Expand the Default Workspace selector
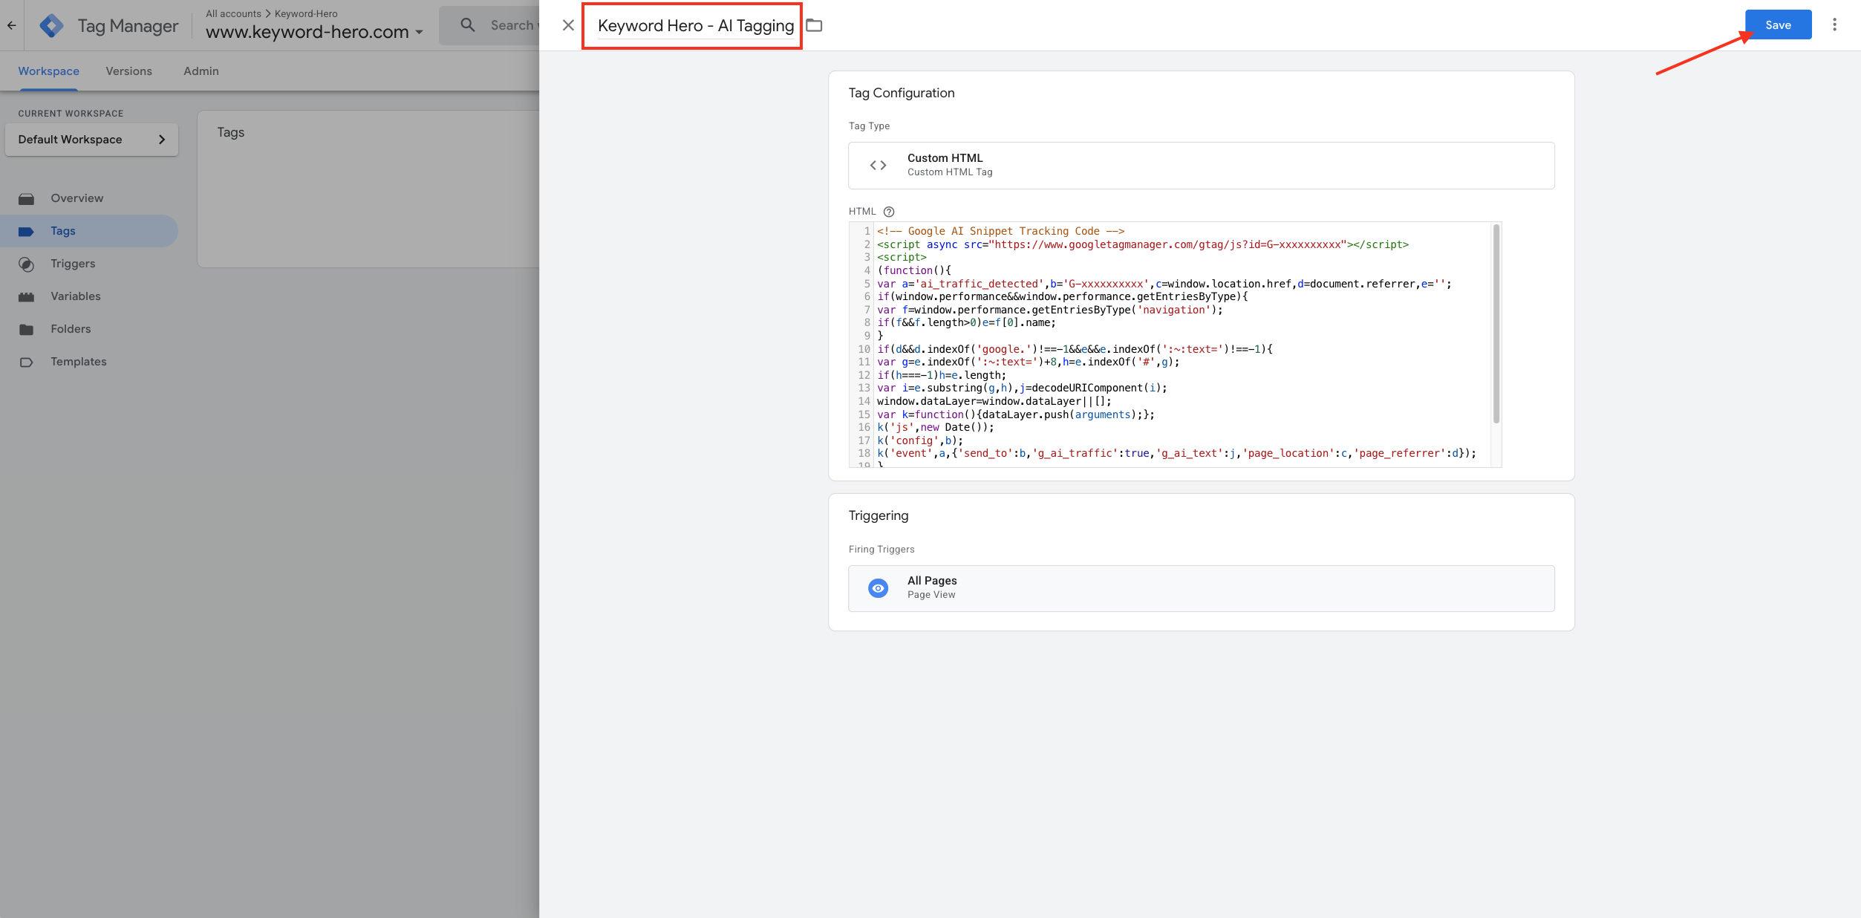 click(91, 140)
